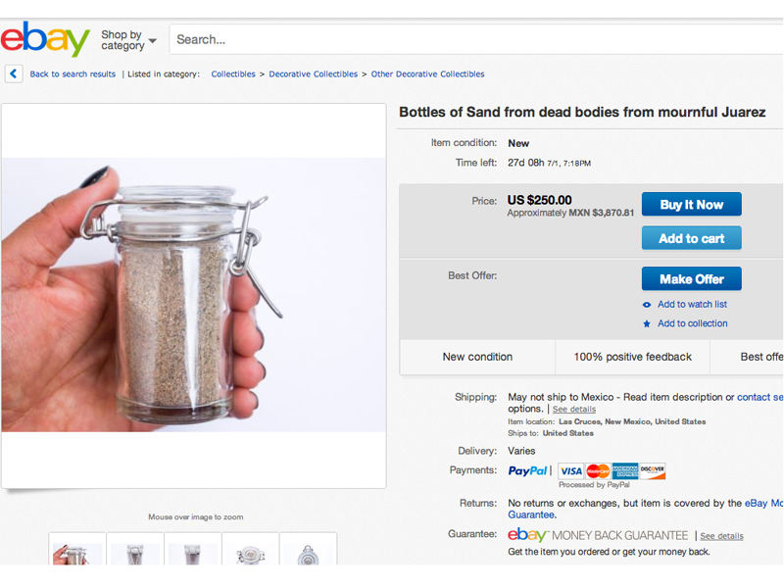This screenshot has width=784, height=588.
Task: Go to Decorative Collectibles breadcrumb
Action: click(313, 74)
